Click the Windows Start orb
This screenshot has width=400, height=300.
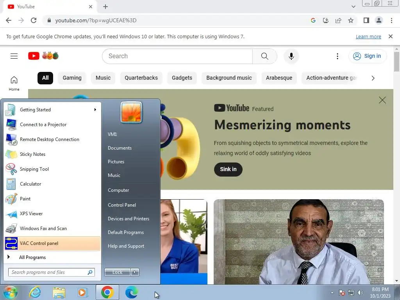click(x=10, y=292)
